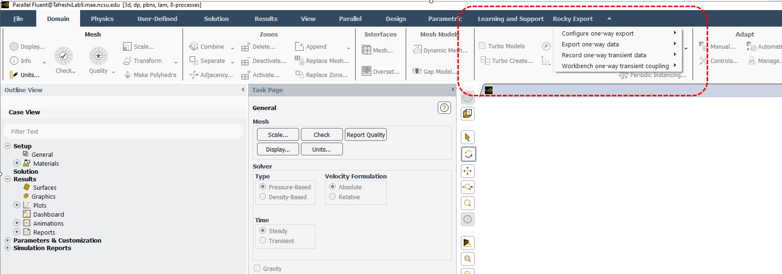
Task: Expand the Materials tree node
Action: point(17,163)
